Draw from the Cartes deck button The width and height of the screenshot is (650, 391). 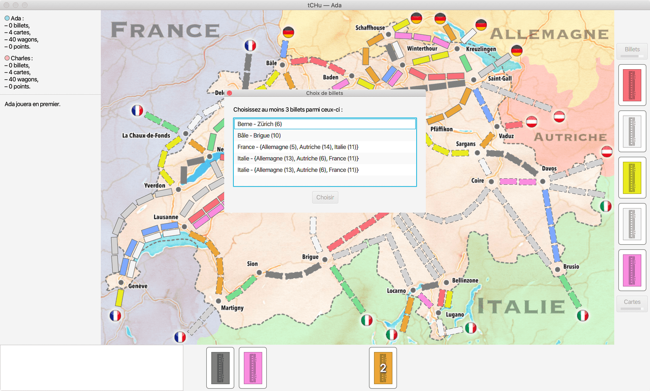pyautogui.click(x=632, y=304)
